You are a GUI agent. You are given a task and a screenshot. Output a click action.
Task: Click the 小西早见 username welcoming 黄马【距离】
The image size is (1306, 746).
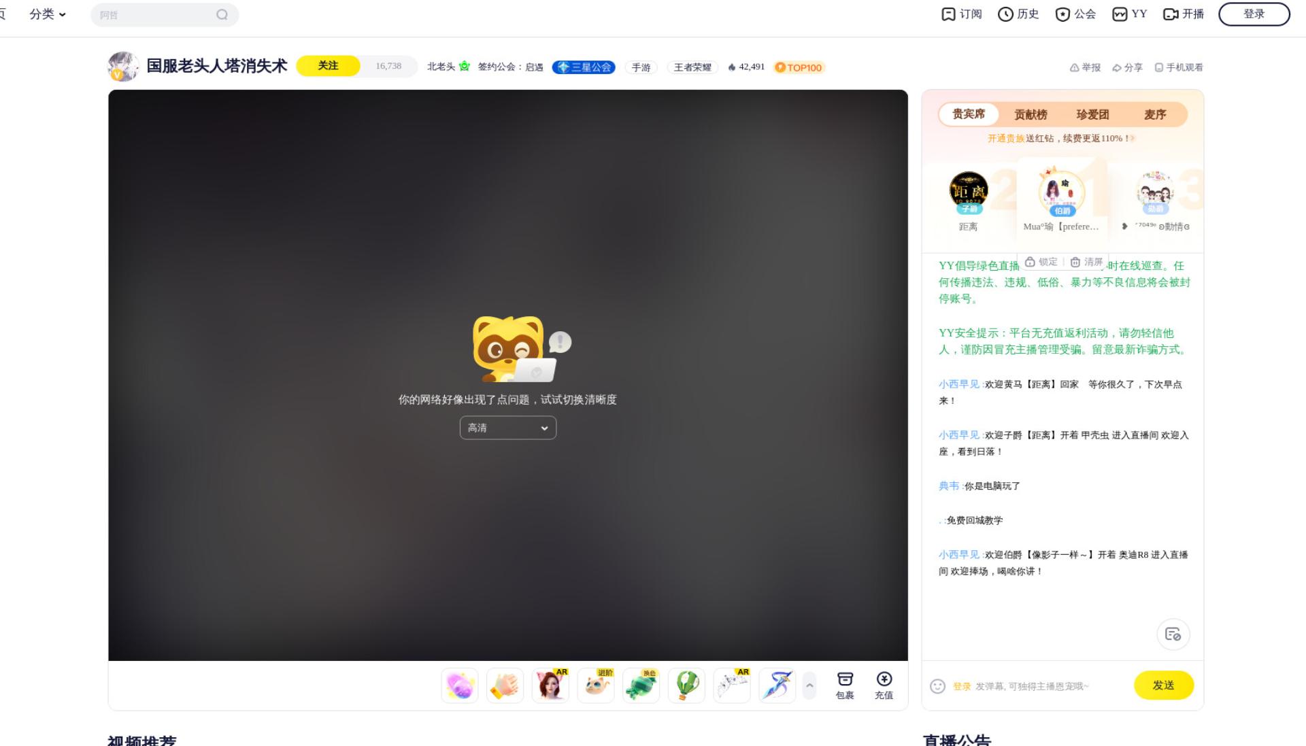tap(959, 384)
